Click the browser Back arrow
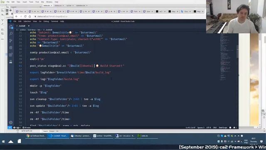This screenshot has width=266, height=150. click(17, 17)
